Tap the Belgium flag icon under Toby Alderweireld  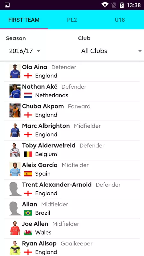28,154
